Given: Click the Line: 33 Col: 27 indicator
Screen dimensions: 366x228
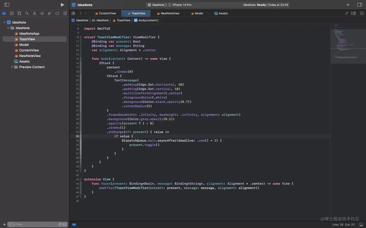Looking at the screenshot, I should pyautogui.click(x=343, y=225).
